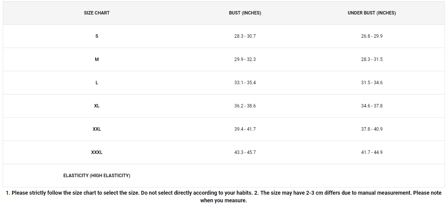The image size is (448, 208).
Task: Click the UNDER BUST (INCHES) column header
Action: [372, 13]
